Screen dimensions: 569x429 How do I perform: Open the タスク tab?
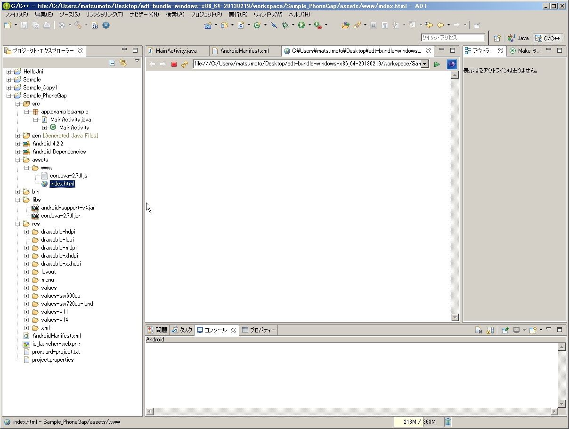pyautogui.click(x=182, y=330)
